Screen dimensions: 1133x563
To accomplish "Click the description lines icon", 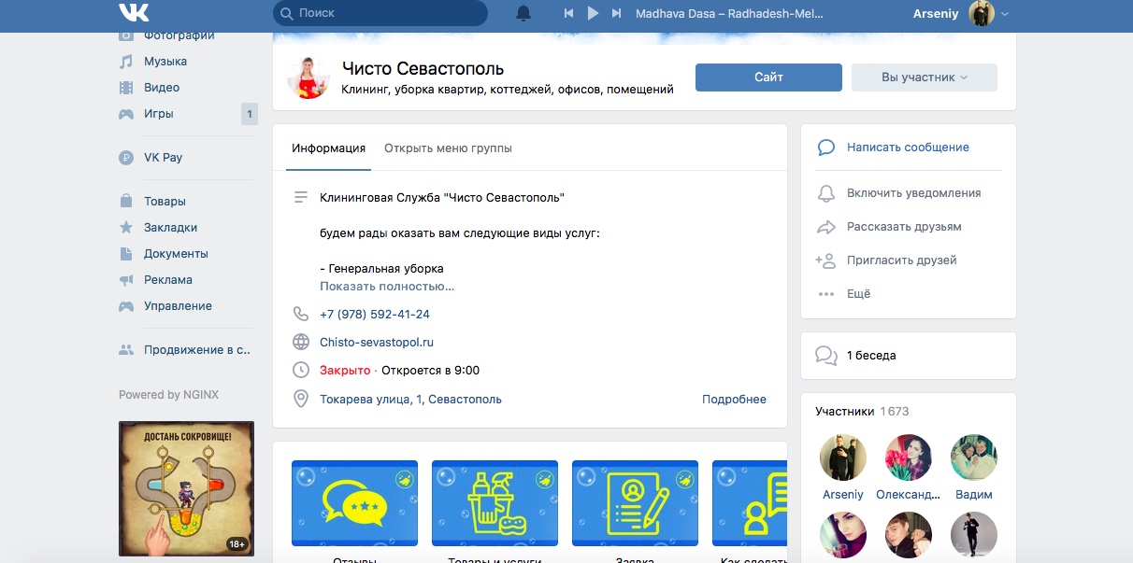I will coord(301,198).
